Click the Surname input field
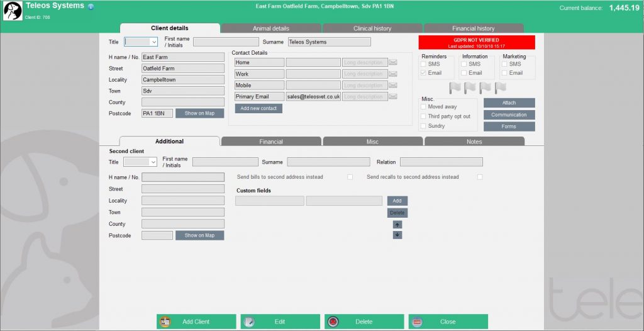 pos(329,42)
